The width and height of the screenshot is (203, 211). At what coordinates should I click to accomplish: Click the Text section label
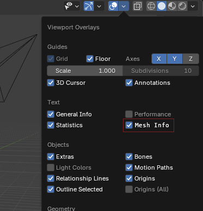53,102
